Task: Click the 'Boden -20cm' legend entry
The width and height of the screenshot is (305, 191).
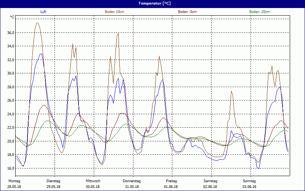Action: 260,12
